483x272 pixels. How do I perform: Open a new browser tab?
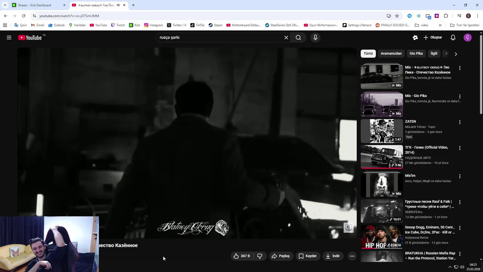pyautogui.click(x=133, y=5)
